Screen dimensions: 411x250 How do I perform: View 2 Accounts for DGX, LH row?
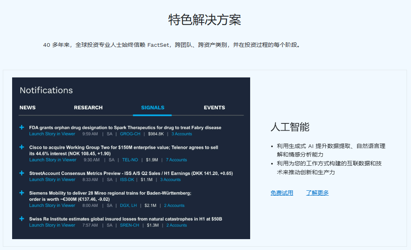(174, 206)
